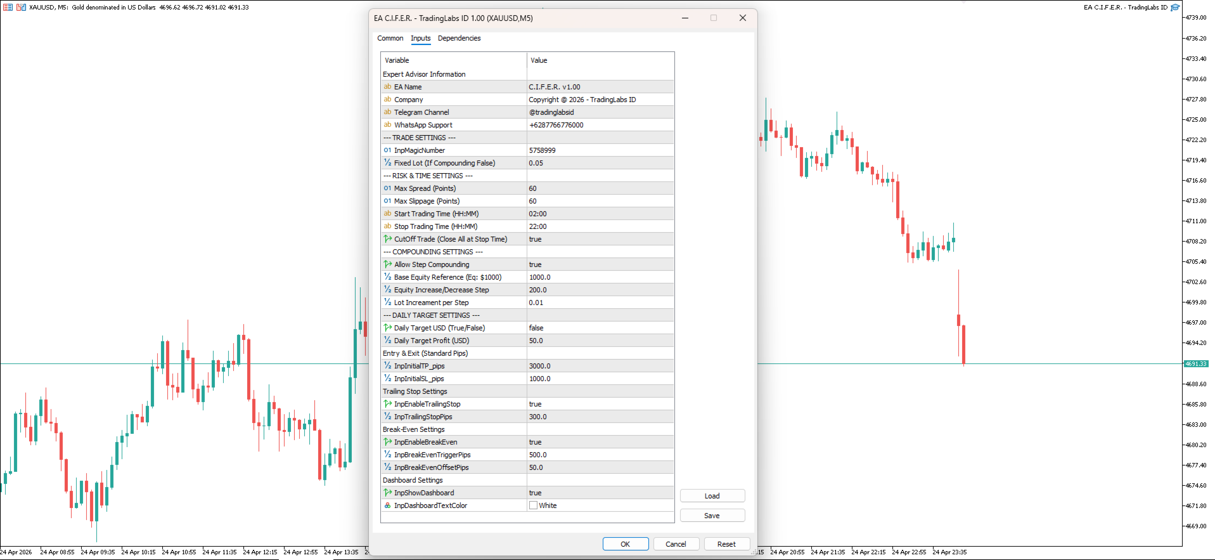Click the boolean icon beside Allow Step Compounding
Viewport: 1215px width, 560px height.
click(387, 264)
